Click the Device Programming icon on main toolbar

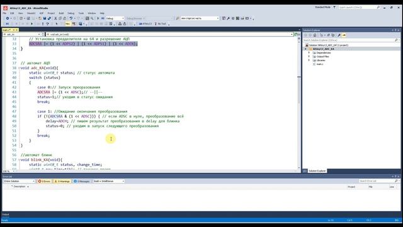237,18
